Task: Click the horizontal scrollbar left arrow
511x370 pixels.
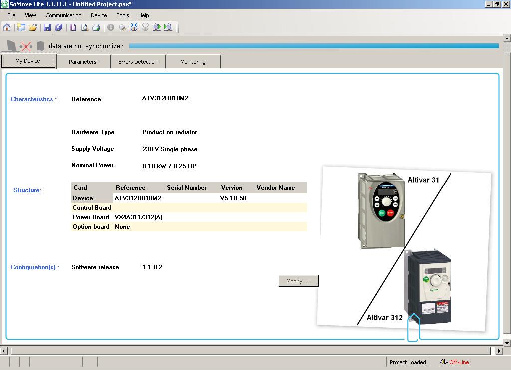Action: 4,351
